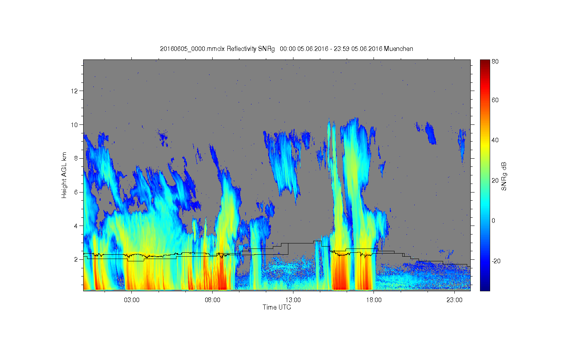This screenshot has width=583, height=350.
Task: Click the plot title mentioning Reflectivity SNRg Muenchen
Action: [x=286, y=49]
